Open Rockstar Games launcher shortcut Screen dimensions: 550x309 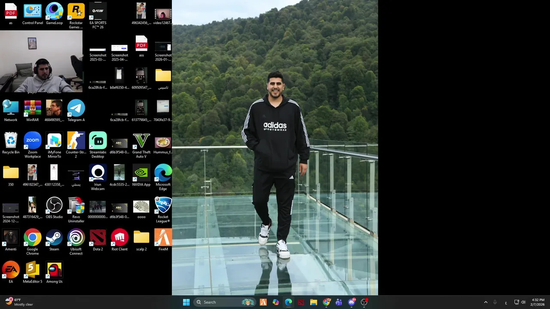click(76, 16)
